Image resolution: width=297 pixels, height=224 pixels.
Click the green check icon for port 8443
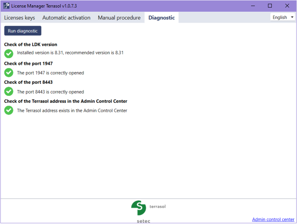[9, 92]
